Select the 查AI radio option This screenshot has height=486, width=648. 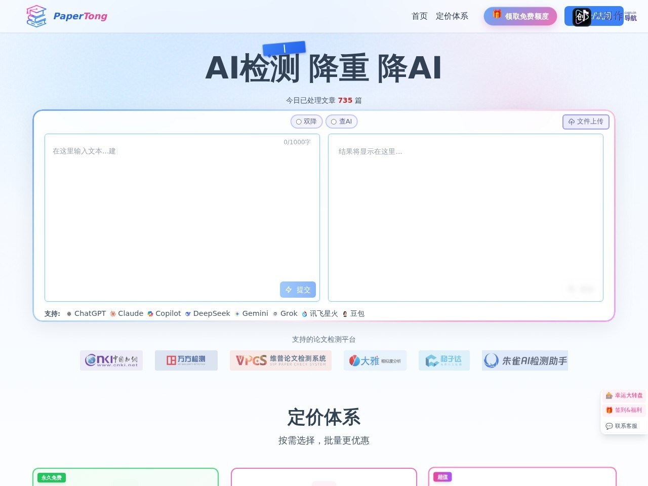(342, 121)
